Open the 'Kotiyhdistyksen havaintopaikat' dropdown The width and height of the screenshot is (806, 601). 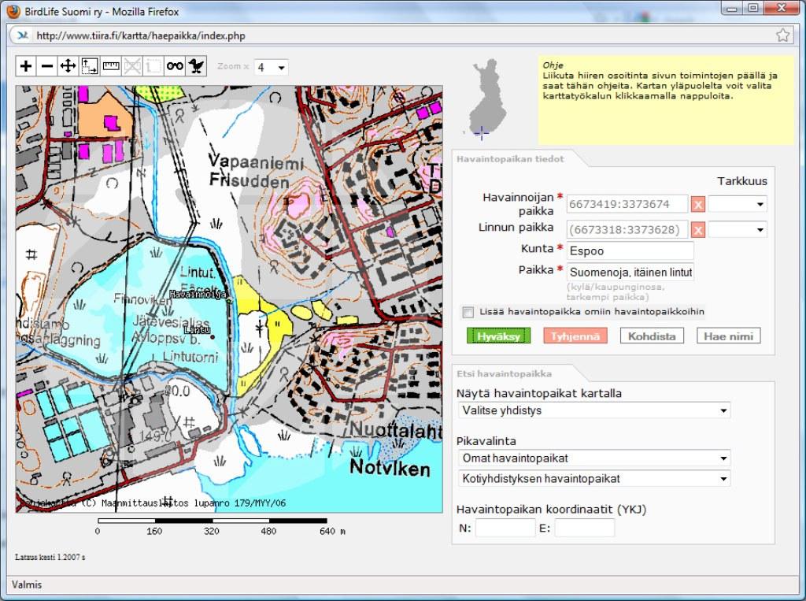tap(593, 479)
